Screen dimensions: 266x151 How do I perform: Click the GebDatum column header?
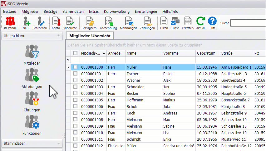pos(206,53)
